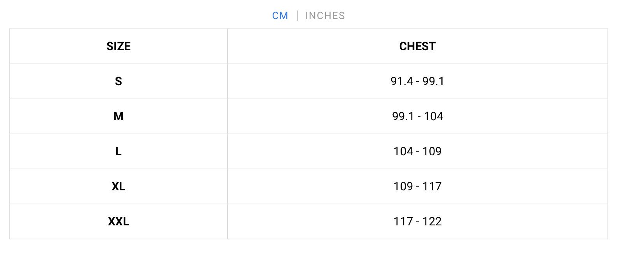Select the M size label

[x=119, y=116]
